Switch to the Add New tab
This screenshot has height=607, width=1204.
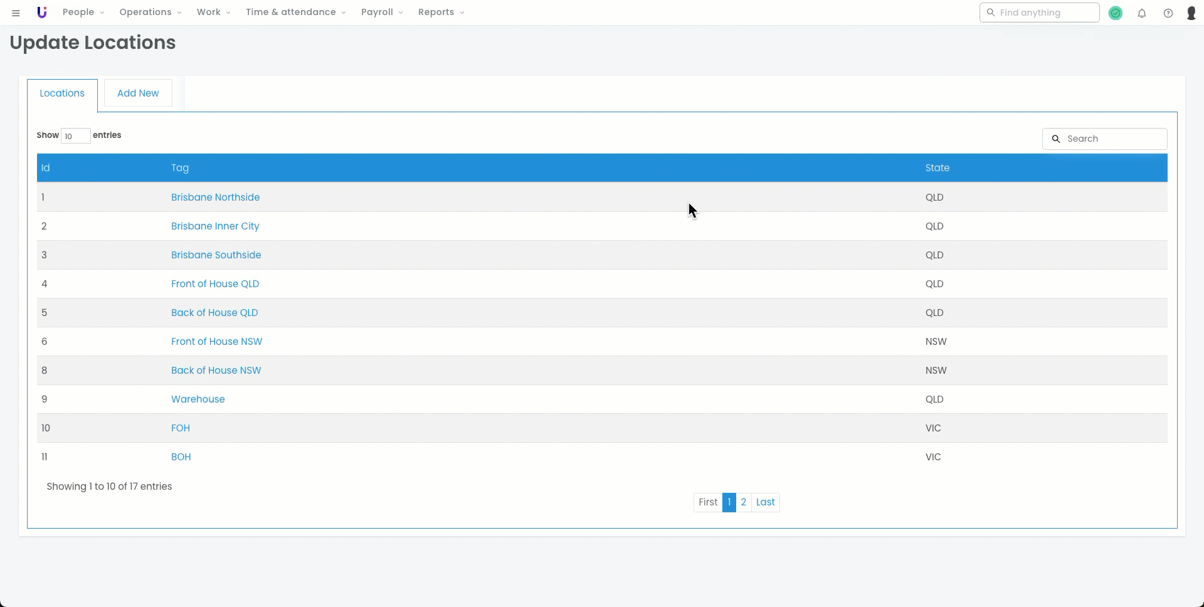click(x=138, y=93)
